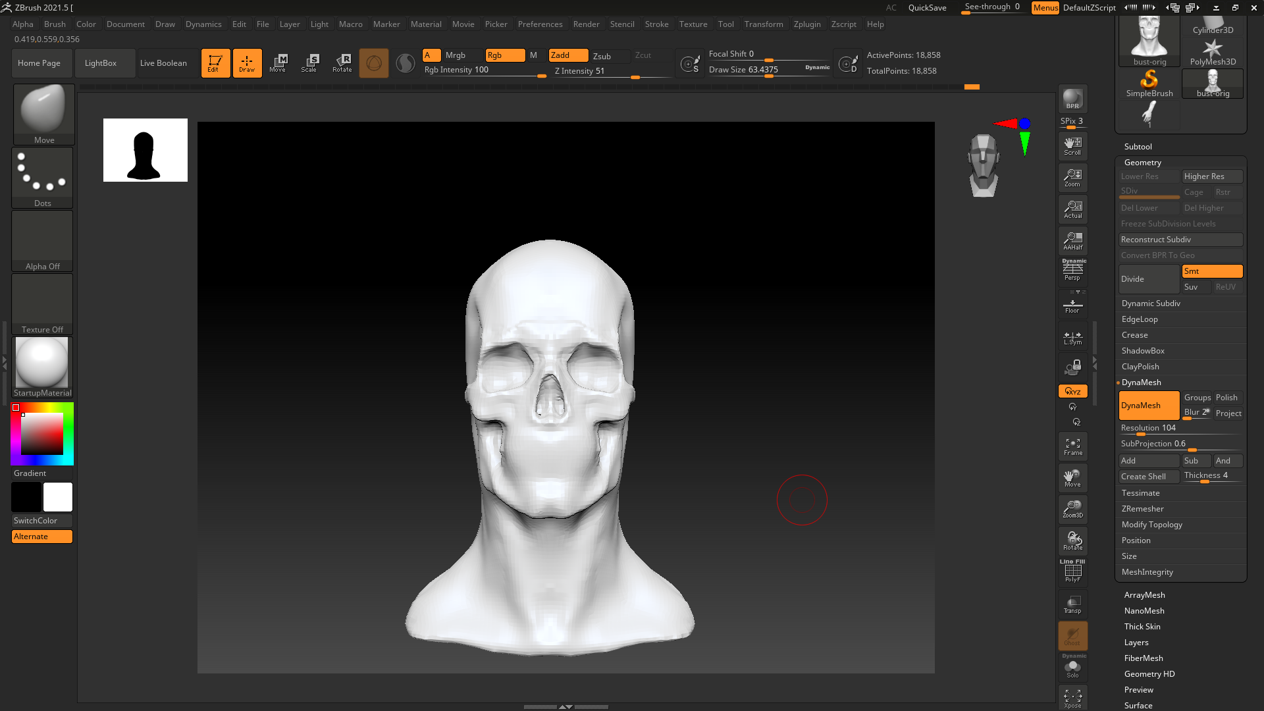The height and width of the screenshot is (711, 1264).
Task: Select the Scale gizmo tool
Action: (x=309, y=63)
